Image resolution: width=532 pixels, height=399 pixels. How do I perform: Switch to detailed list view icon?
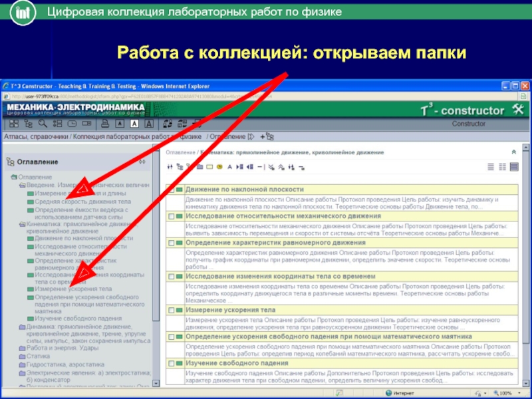tap(514, 167)
